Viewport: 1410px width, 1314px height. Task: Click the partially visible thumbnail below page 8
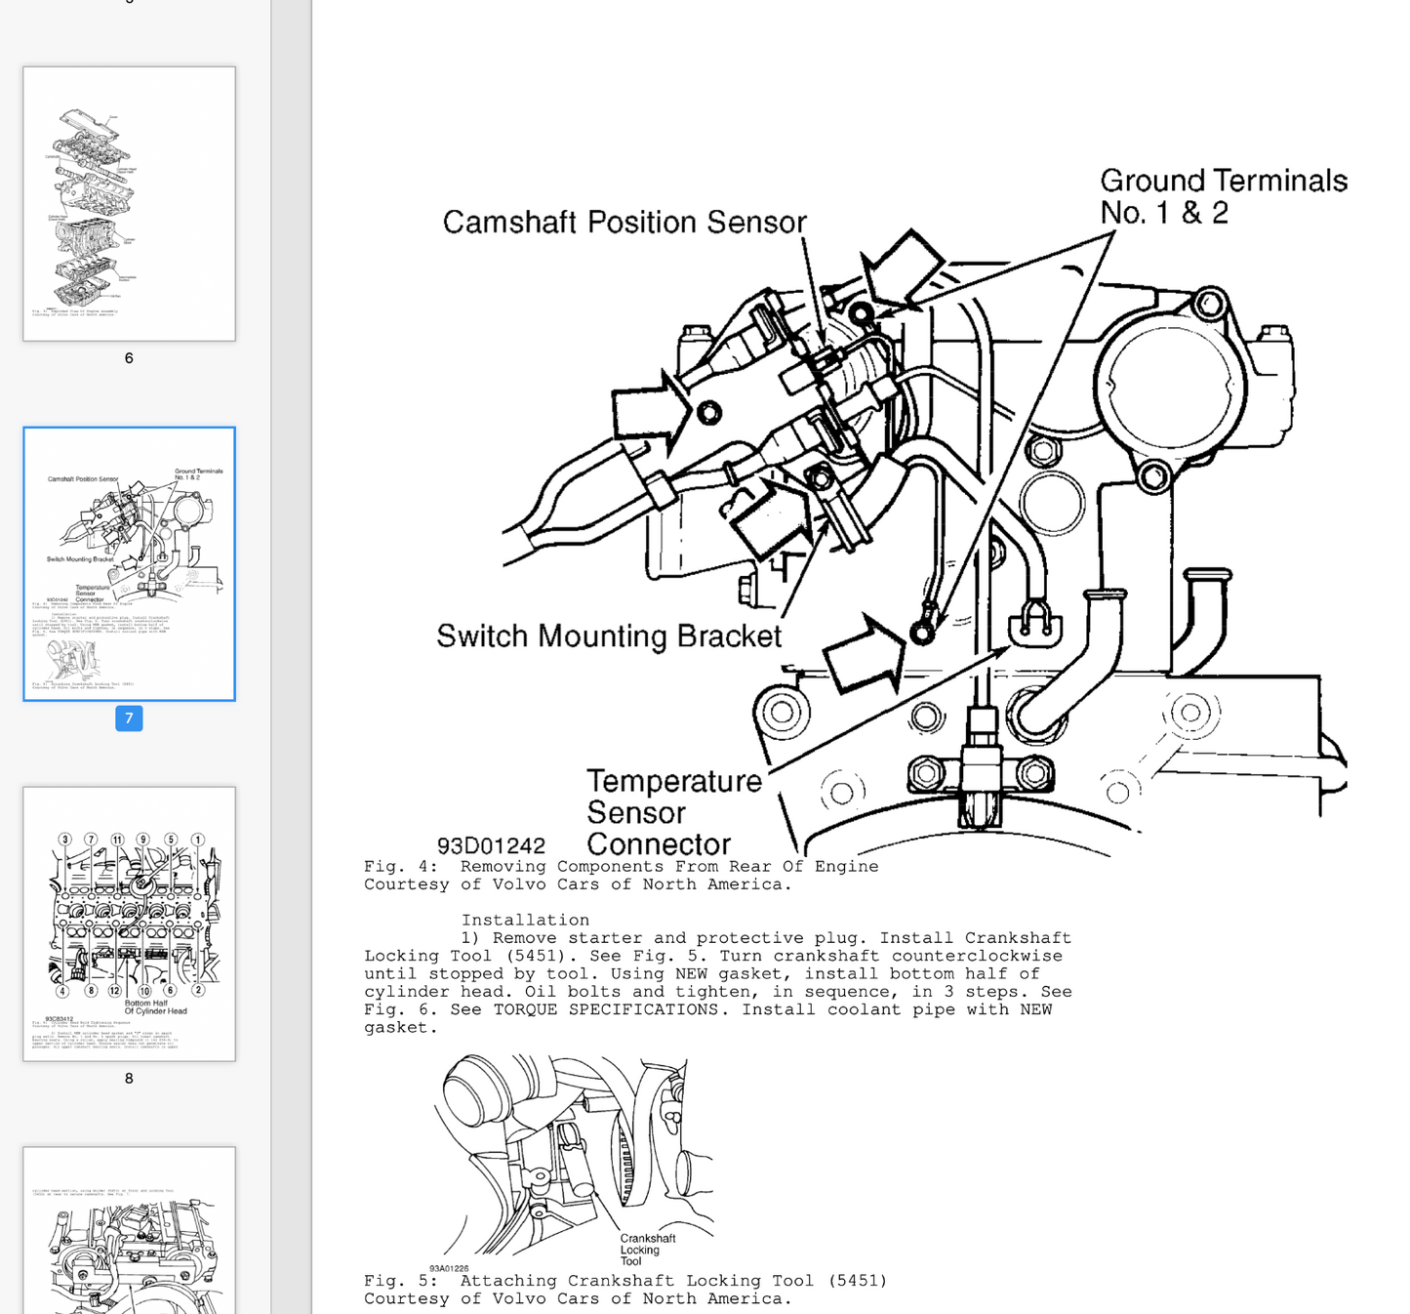tap(129, 1232)
